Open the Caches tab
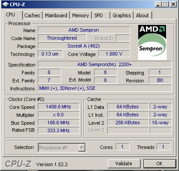This screenshot has height=171, width=179. 32,15
